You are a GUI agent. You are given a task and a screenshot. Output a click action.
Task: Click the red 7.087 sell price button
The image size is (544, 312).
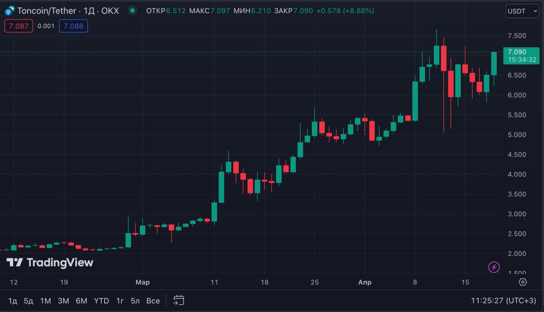point(18,26)
